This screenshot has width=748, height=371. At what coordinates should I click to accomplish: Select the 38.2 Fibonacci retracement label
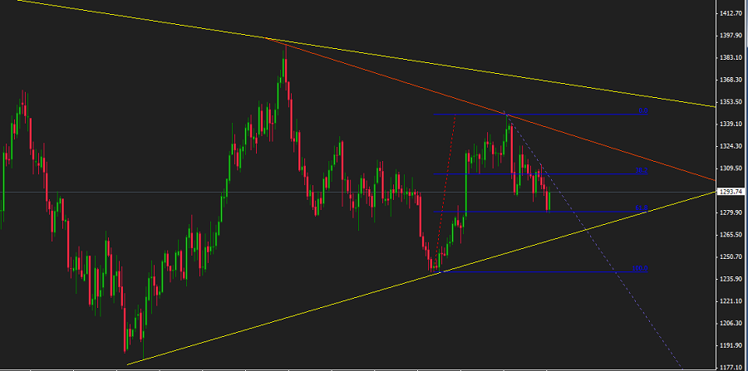641,170
